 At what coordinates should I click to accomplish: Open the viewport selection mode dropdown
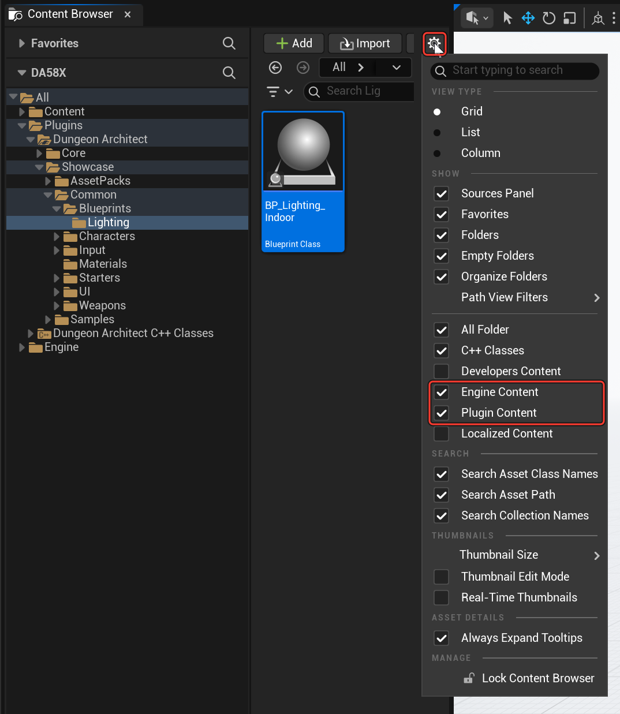pos(477,18)
